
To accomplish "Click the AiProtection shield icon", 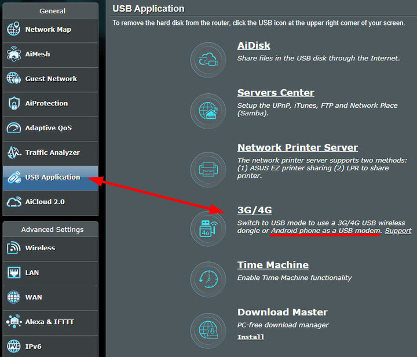I will click(x=14, y=103).
